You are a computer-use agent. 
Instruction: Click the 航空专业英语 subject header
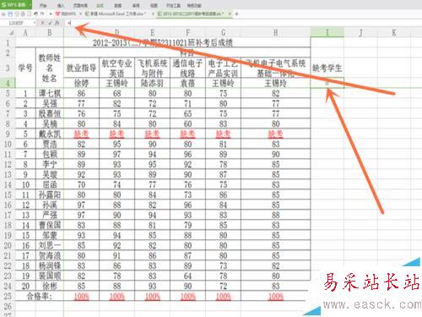coord(116,68)
